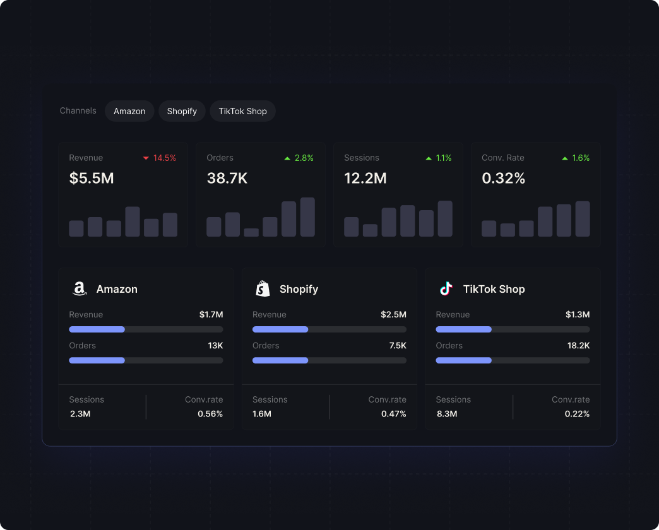Select the Channels section label
This screenshot has width=659, height=530.
[x=78, y=111]
